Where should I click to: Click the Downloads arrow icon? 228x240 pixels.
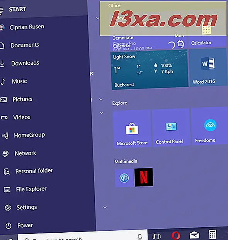(x=2, y=64)
